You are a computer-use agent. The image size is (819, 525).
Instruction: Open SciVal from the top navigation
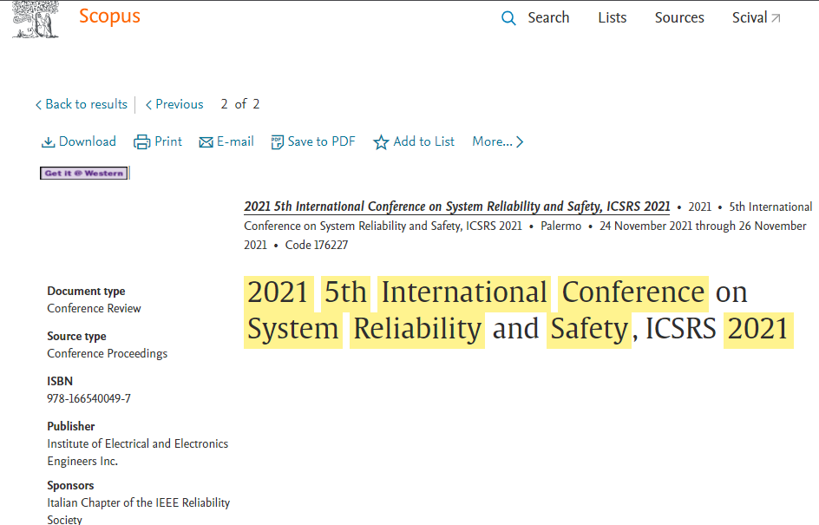coord(750,17)
